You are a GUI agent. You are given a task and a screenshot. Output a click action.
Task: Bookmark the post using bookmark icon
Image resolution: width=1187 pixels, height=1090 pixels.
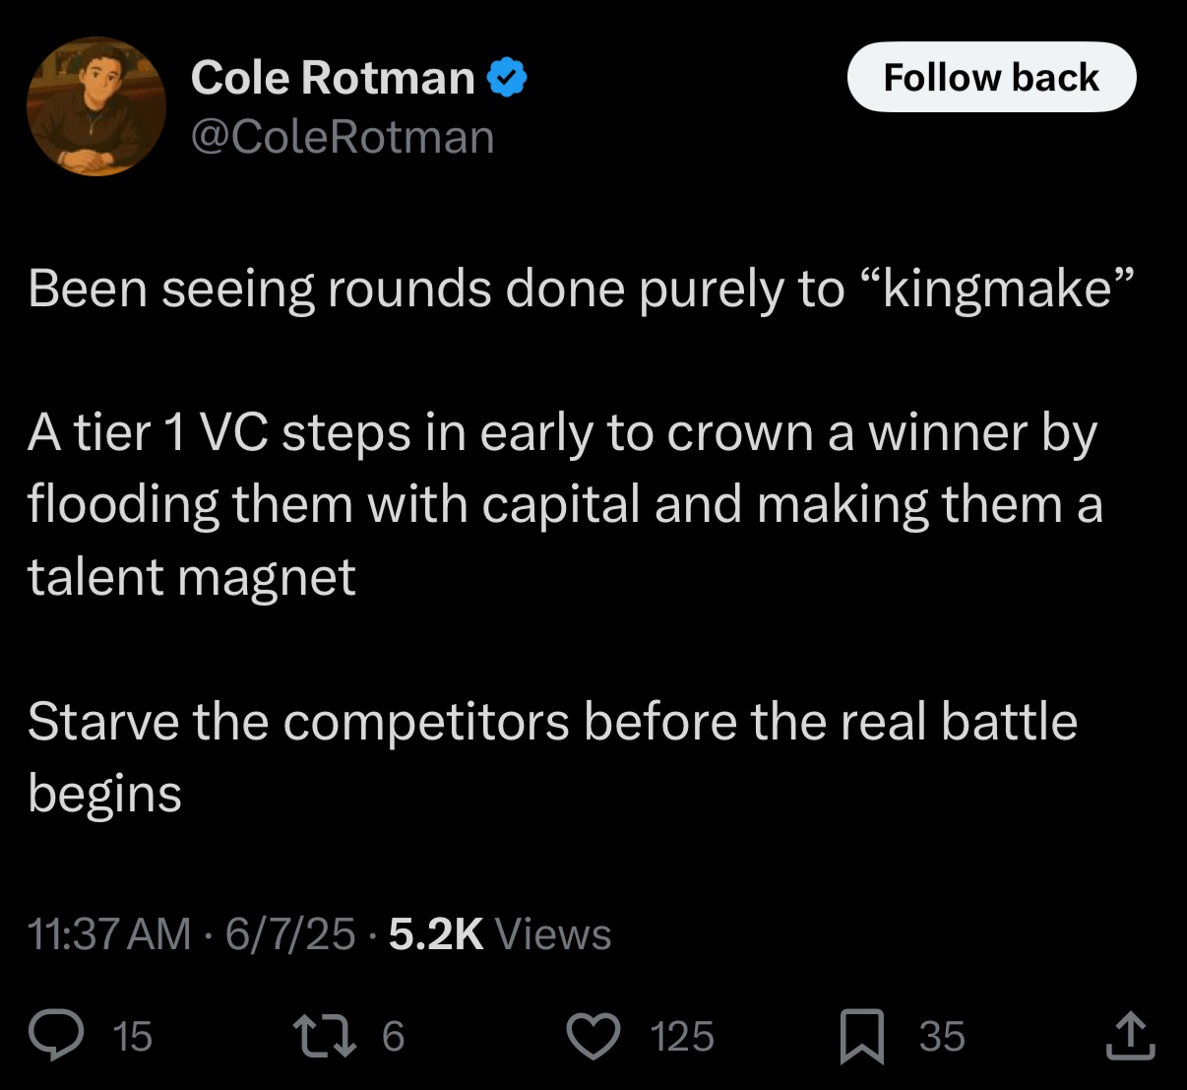862,1037
